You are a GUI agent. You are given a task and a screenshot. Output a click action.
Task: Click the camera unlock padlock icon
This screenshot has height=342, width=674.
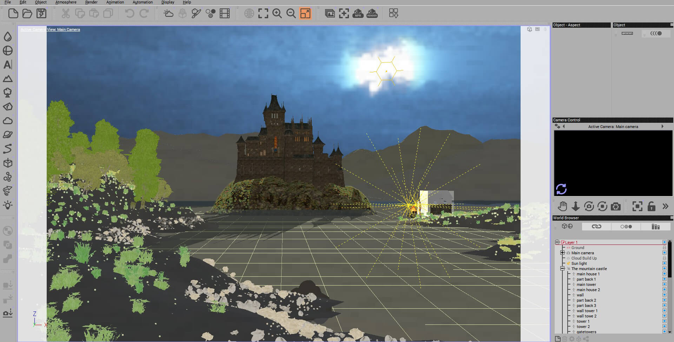tap(652, 206)
